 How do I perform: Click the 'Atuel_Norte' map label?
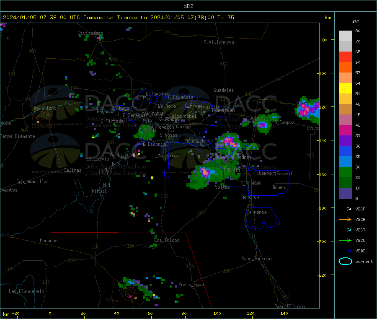pos(199,141)
